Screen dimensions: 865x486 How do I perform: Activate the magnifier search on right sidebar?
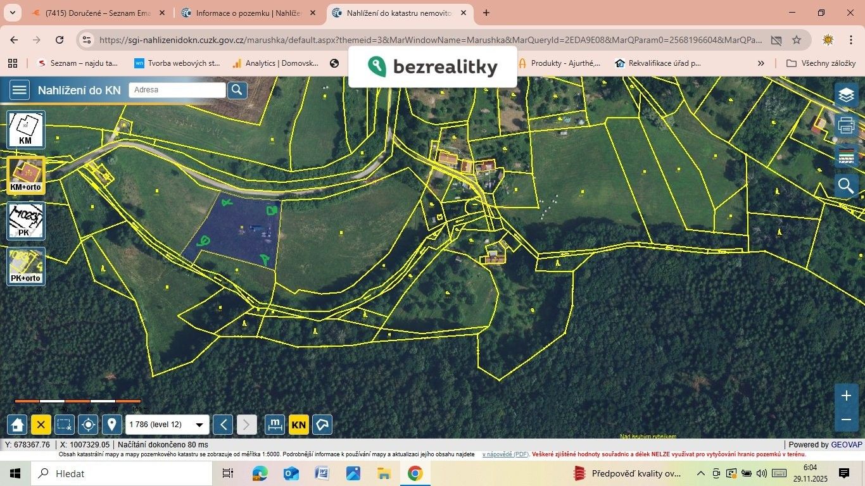click(847, 185)
